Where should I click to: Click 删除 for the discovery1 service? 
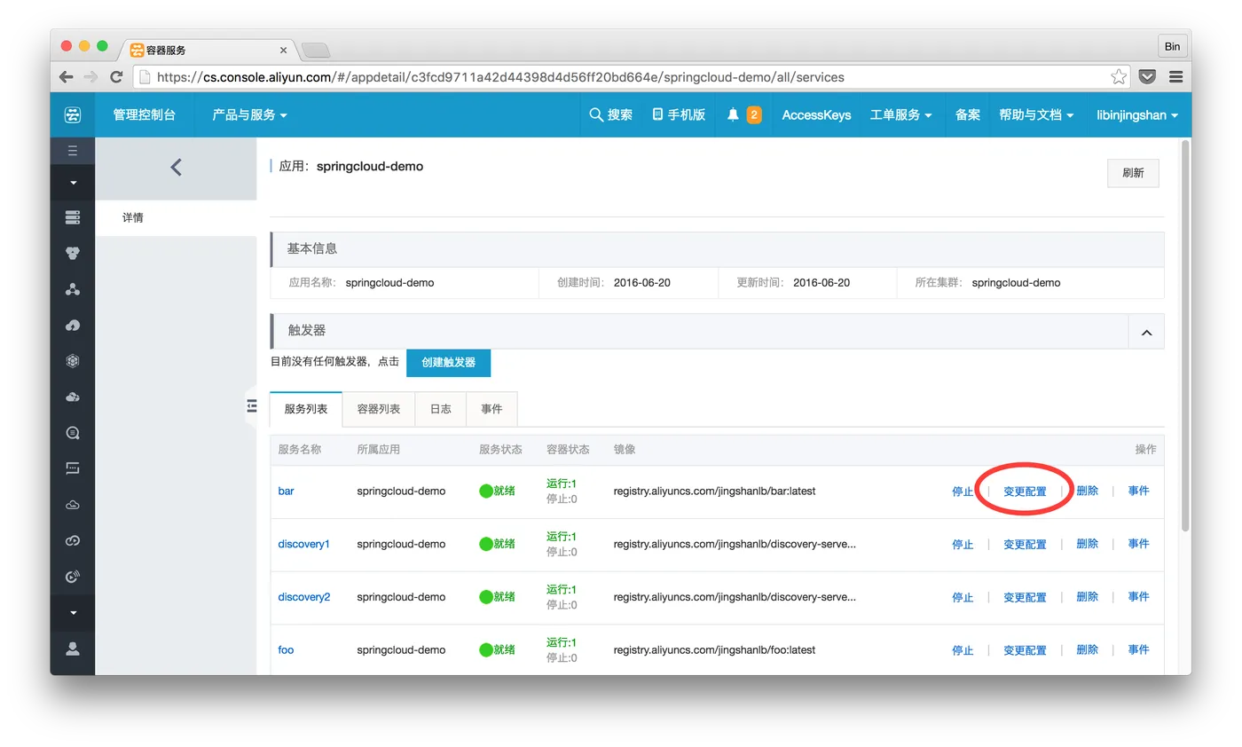point(1088,544)
